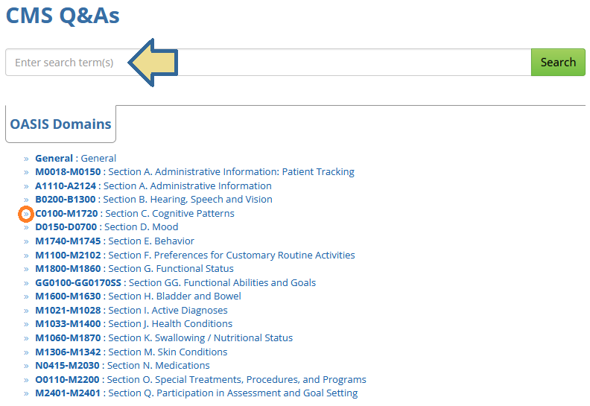The width and height of the screenshot is (590, 406).
Task: Focus the Enter search term(s) field
Action: click(x=268, y=62)
